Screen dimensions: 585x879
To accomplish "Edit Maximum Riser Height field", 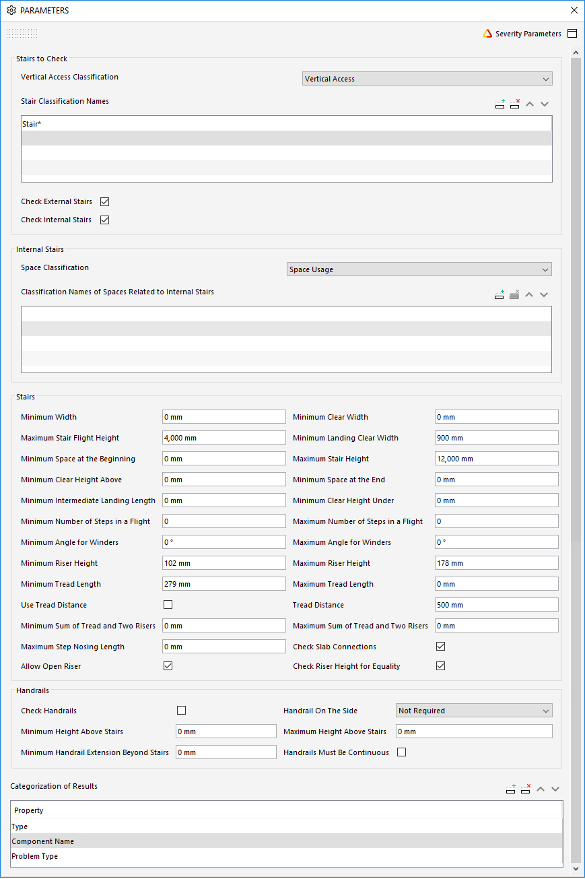I will coord(497,563).
